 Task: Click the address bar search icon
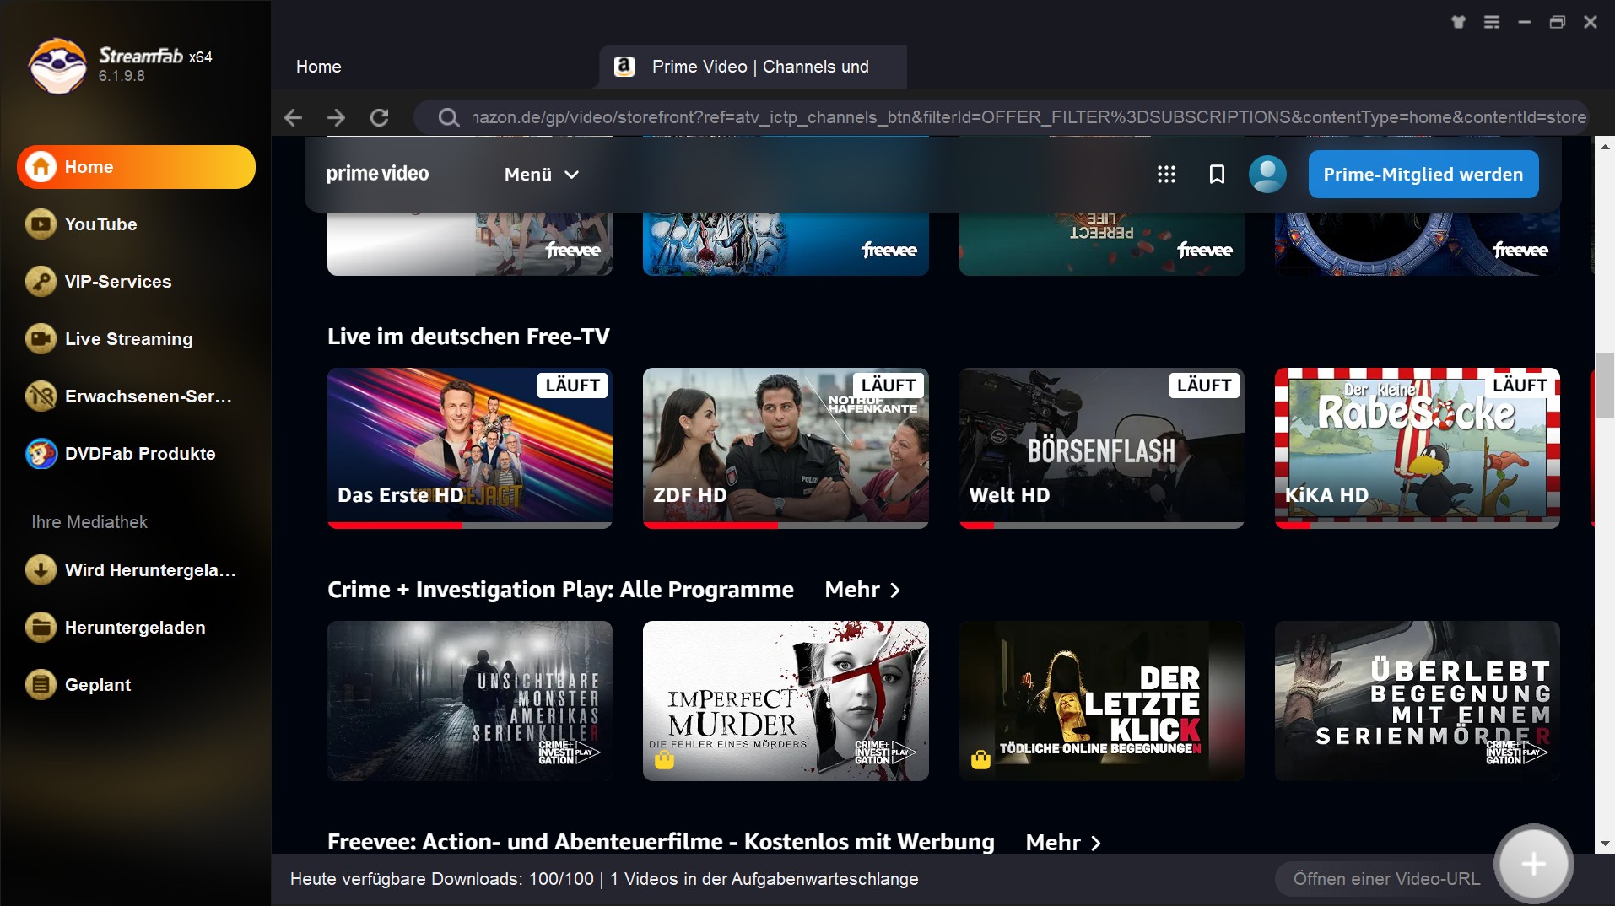pyautogui.click(x=448, y=117)
